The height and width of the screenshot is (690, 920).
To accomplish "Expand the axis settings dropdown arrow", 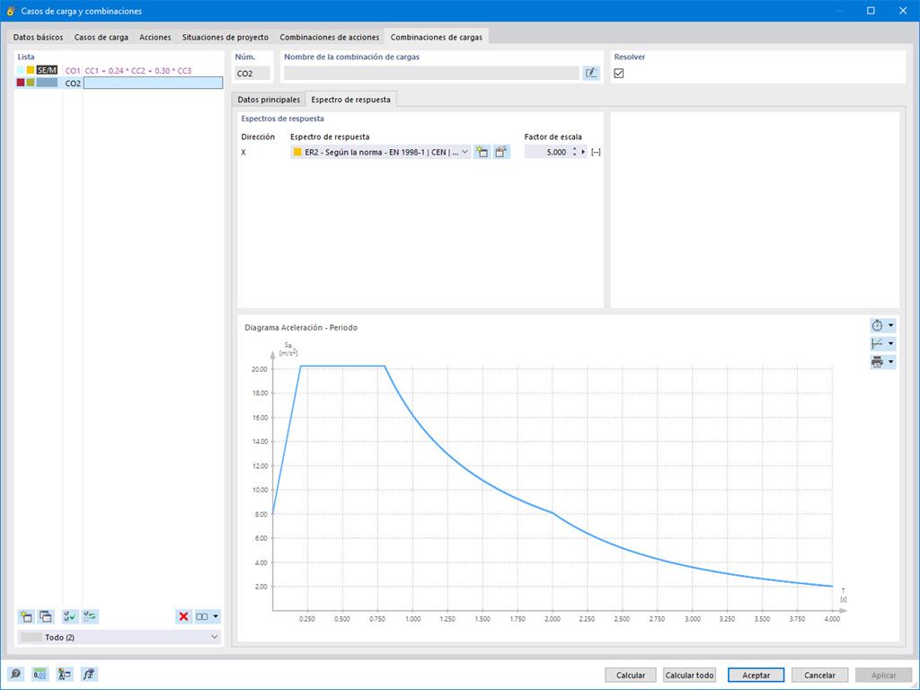I will [890, 344].
